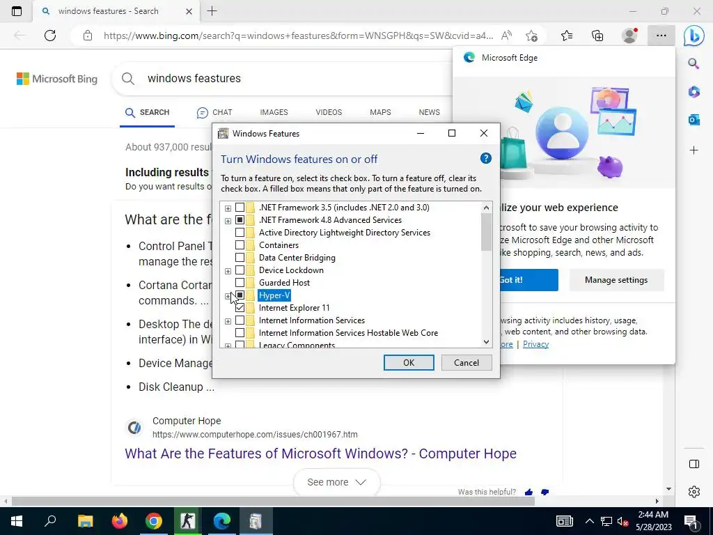Open the Computer Hope article title link
The height and width of the screenshot is (535, 713).
[320, 453]
